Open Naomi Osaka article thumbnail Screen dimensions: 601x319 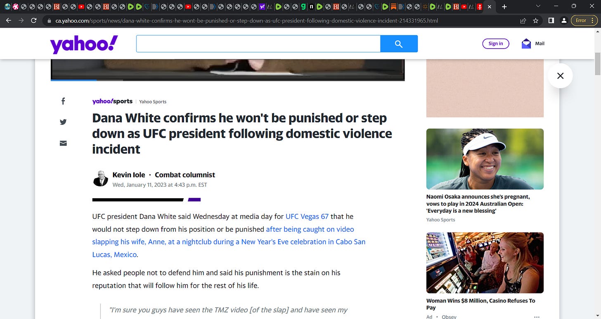pos(485,159)
